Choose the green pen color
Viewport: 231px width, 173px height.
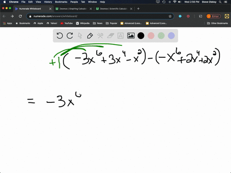click(x=161, y=36)
